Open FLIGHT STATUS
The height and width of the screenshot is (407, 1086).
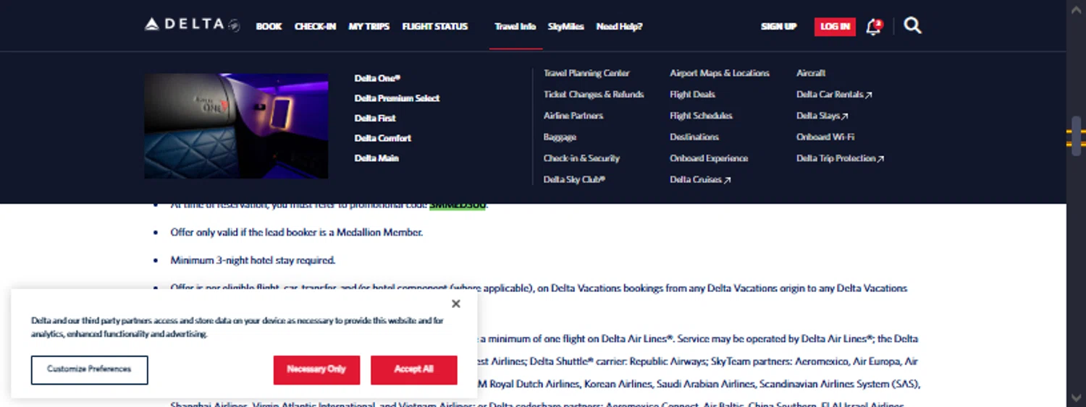tap(435, 26)
